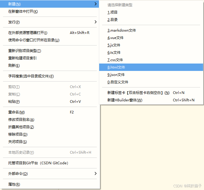Open the 外部命令(O) submenu
This screenshot has width=204, height=190.
[50, 174]
